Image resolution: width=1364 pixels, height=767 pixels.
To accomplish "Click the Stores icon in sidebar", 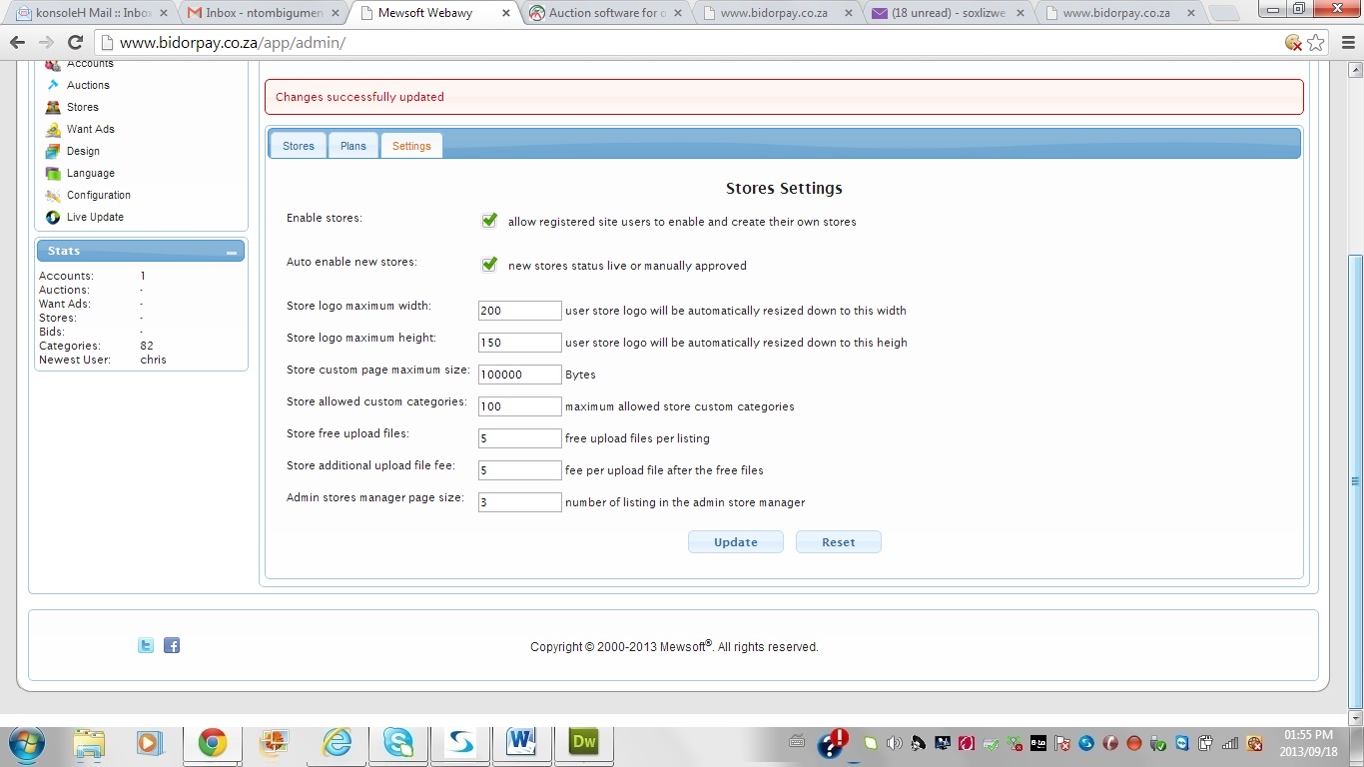I will click(53, 107).
